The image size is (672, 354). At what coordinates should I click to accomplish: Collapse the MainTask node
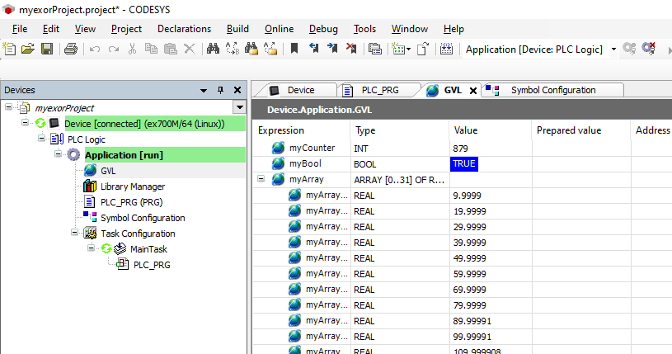click(x=91, y=248)
